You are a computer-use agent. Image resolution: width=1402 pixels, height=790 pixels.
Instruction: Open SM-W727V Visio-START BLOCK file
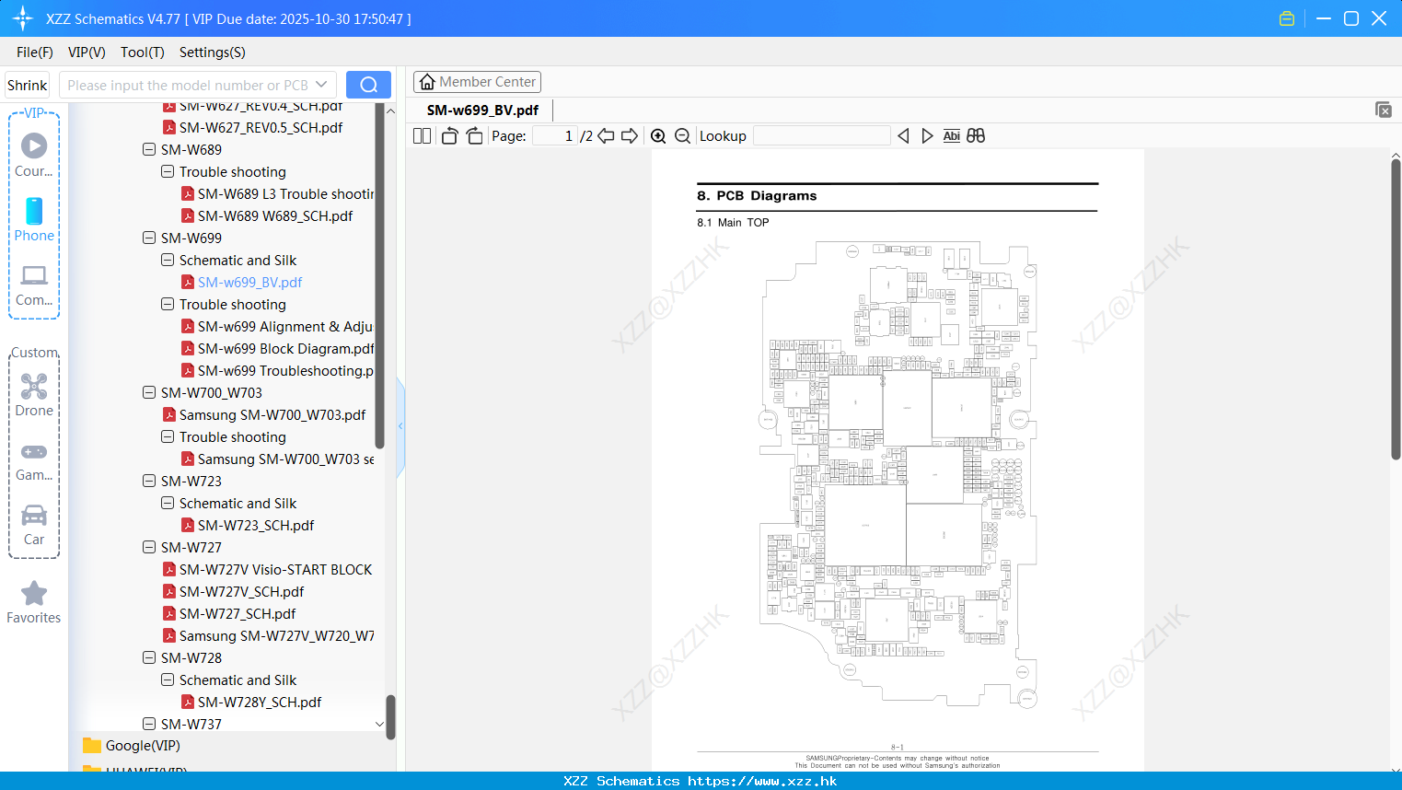(276, 569)
